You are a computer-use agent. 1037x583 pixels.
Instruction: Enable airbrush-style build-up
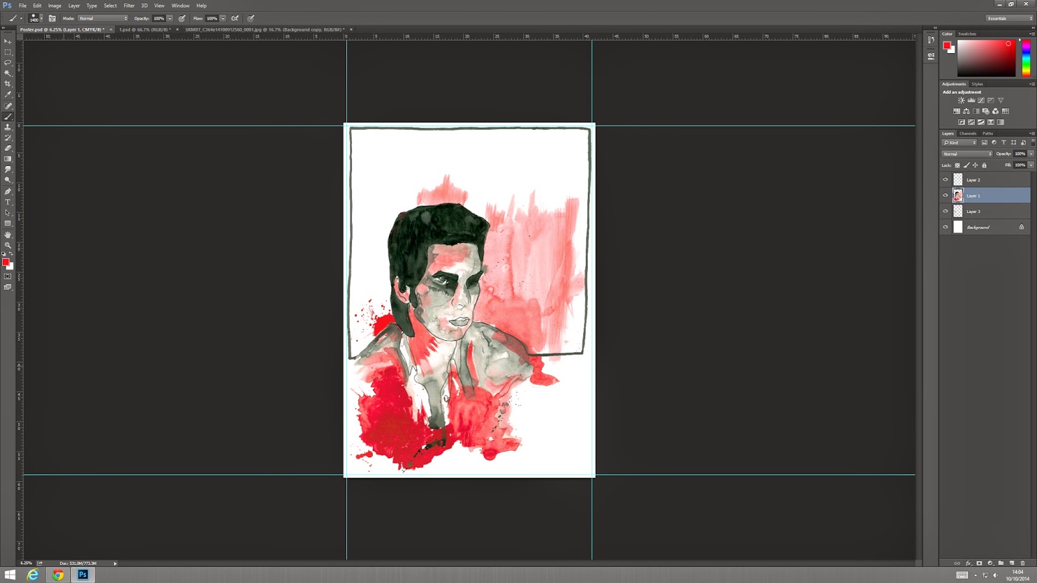pos(235,18)
